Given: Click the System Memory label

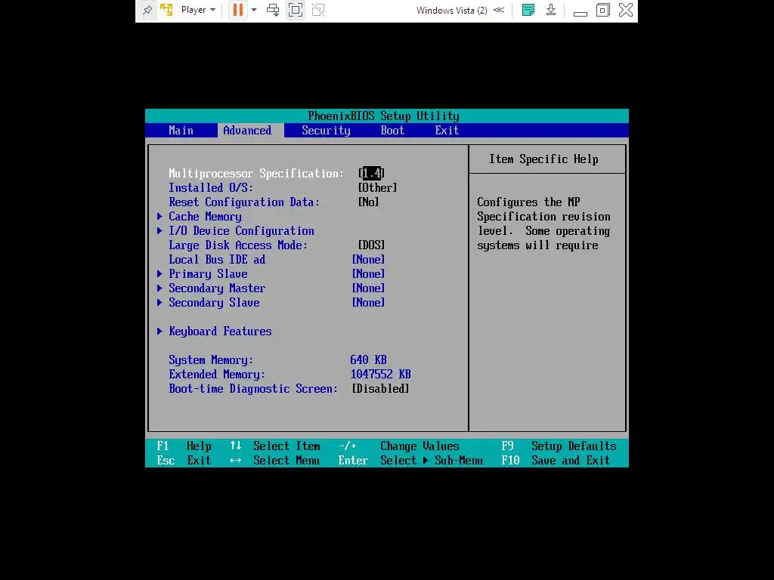Looking at the screenshot, I should 211,360.
